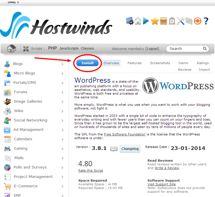Open the question mark help icon

tap(206, 21)
